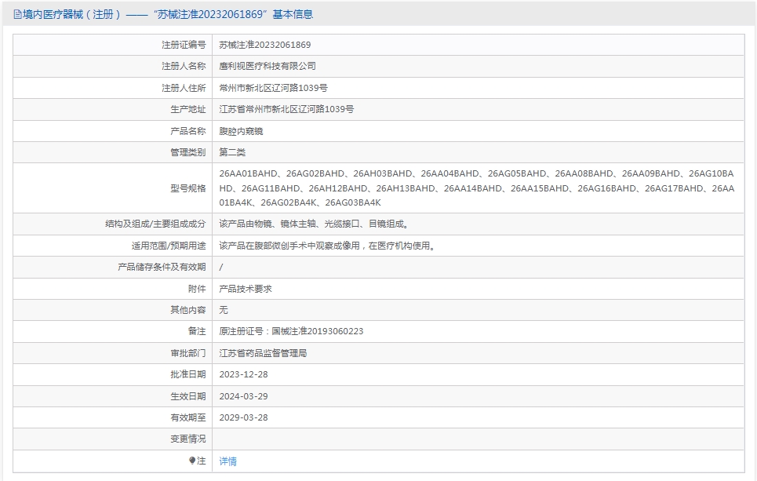Select the approval date 2023-12-28
The height and width of the screenshot is (481, 757).
(x=243, y=374)
